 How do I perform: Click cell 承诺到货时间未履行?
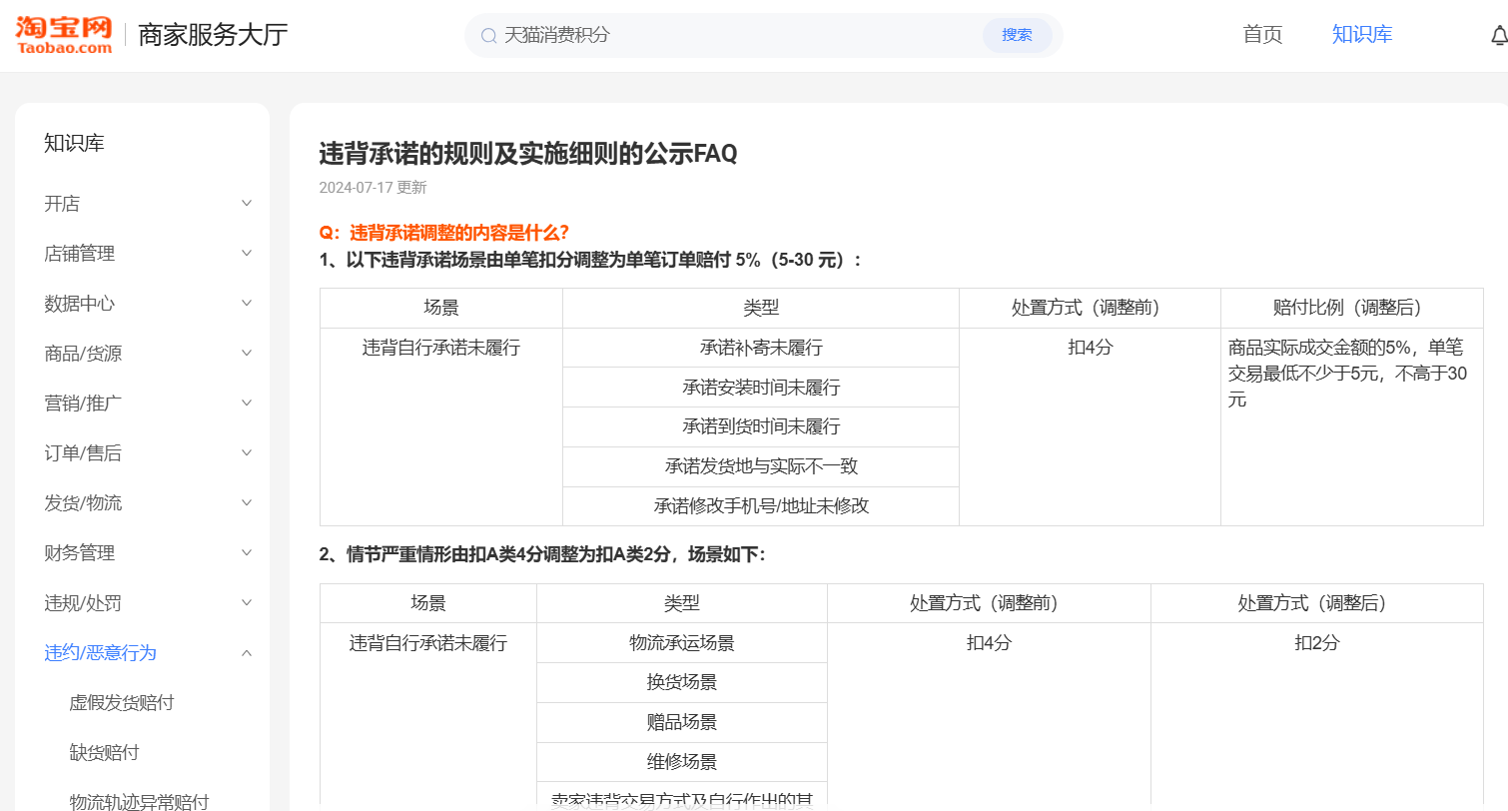pyautogui.click(x=761, y=427)
